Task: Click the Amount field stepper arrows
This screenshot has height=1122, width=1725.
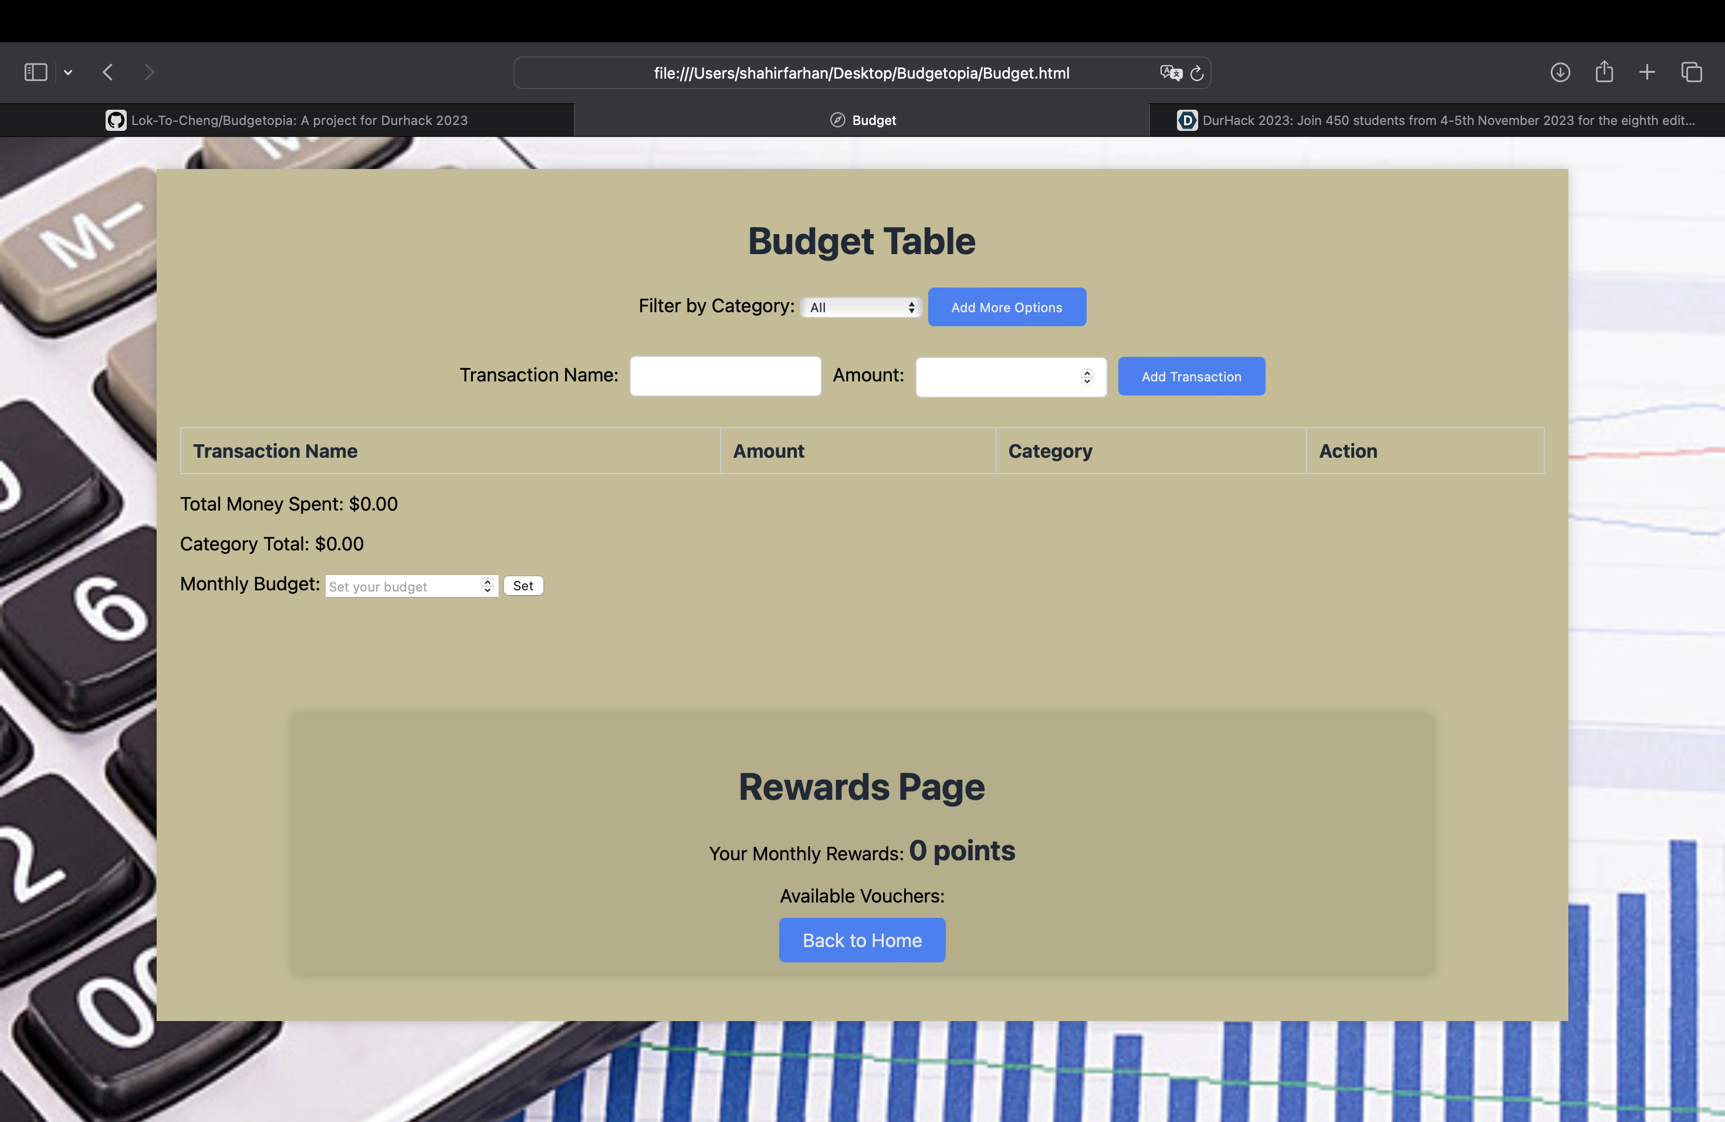Action: (x=1087, y=377)
